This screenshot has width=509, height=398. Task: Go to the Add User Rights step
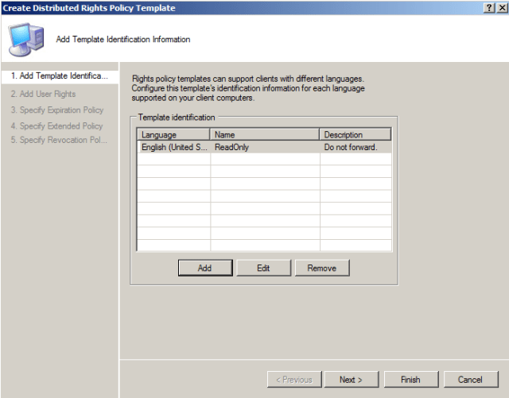(44, 94)
